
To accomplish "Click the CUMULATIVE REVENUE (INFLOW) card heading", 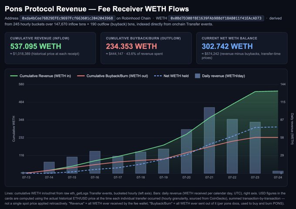I will (40, 38).
